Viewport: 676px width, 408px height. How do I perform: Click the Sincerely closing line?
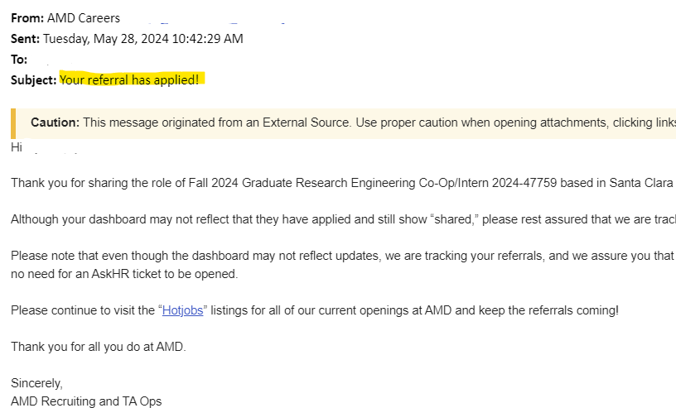[x=36, y=383]
